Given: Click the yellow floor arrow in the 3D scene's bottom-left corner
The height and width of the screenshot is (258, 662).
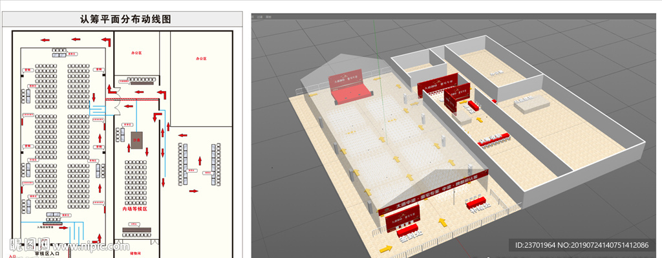Looking at the screenshot, I should pyautogui.click(x=385, y=249).
